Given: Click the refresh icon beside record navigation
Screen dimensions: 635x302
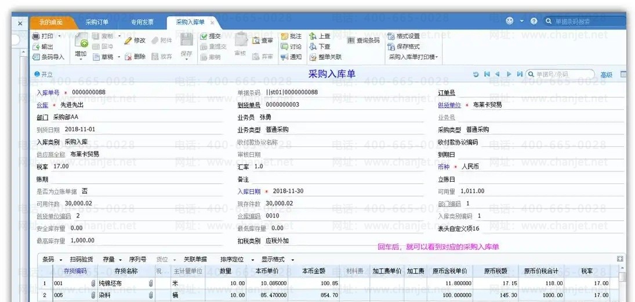Looking at the screenshot, I should pos(476,75).
